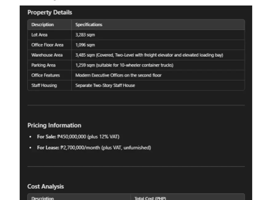Click the Cost Analysis heading
277x200 pixels.
[x=46, y=186]
